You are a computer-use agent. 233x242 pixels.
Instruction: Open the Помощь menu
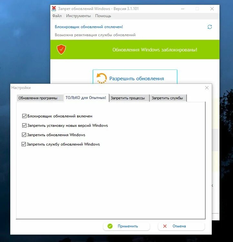(103, 16)
